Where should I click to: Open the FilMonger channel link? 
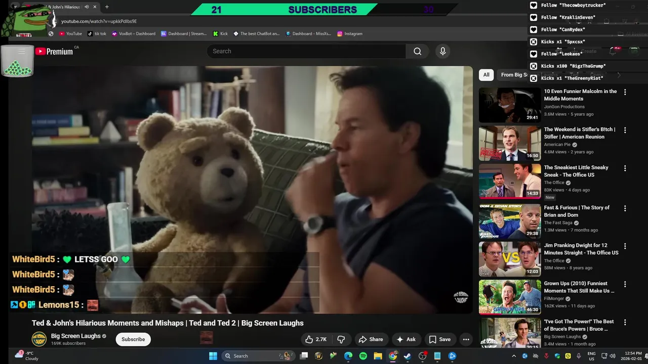point(554,299)
